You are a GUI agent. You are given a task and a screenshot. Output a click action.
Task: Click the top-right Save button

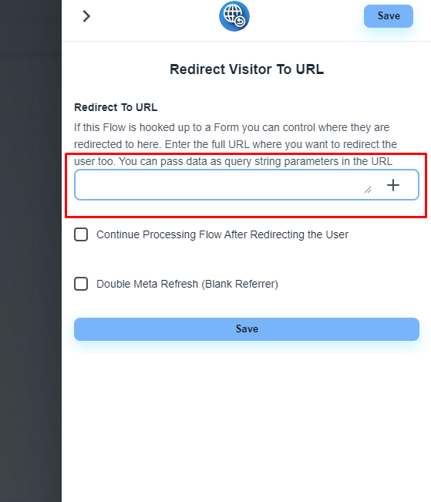389,16
